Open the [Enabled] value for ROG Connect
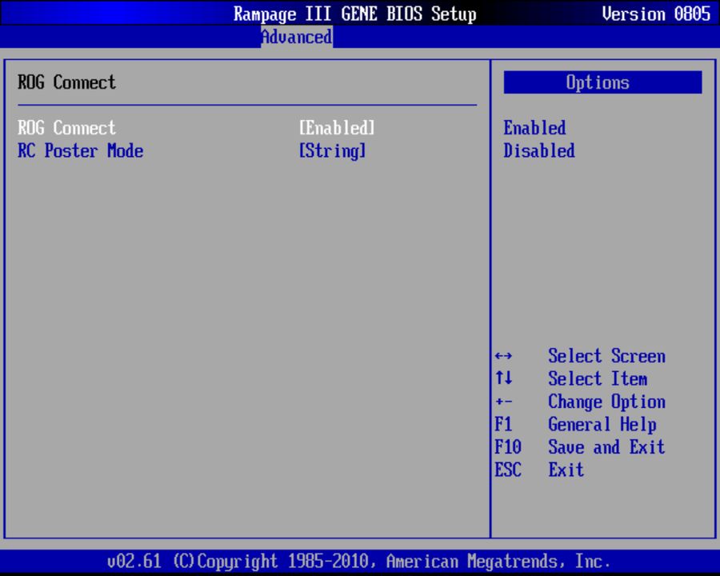This screenshot has width=720, height=576. tap(337, 128)
